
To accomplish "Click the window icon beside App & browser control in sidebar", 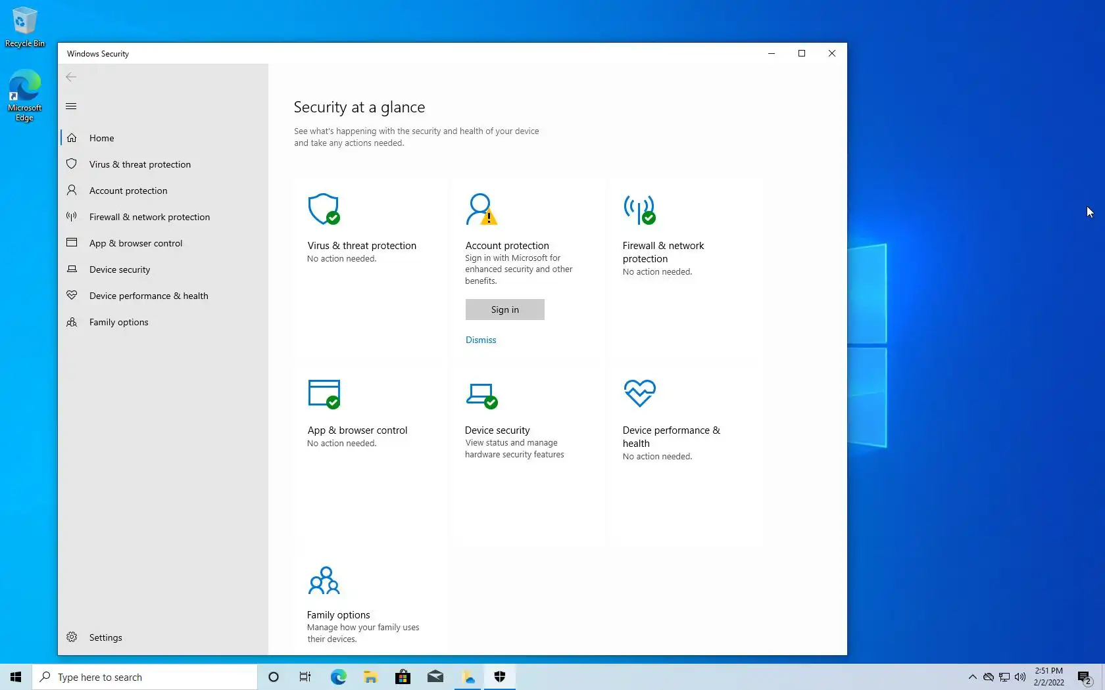I will tap(72, 243).
